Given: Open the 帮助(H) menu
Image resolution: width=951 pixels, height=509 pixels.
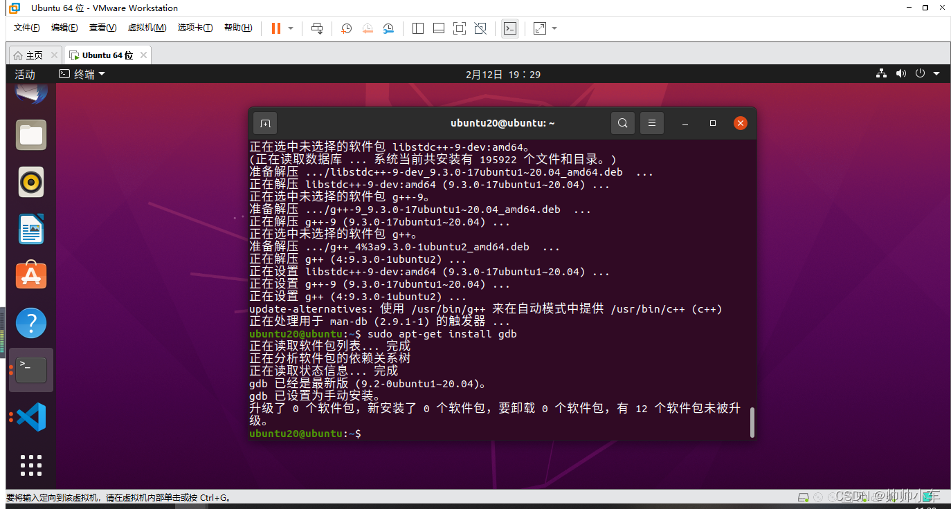Looking at the screenshot, I should [238, 28].
